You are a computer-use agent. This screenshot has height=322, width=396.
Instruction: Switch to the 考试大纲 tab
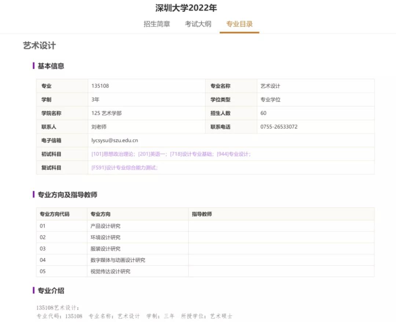[x=198, y=24]
